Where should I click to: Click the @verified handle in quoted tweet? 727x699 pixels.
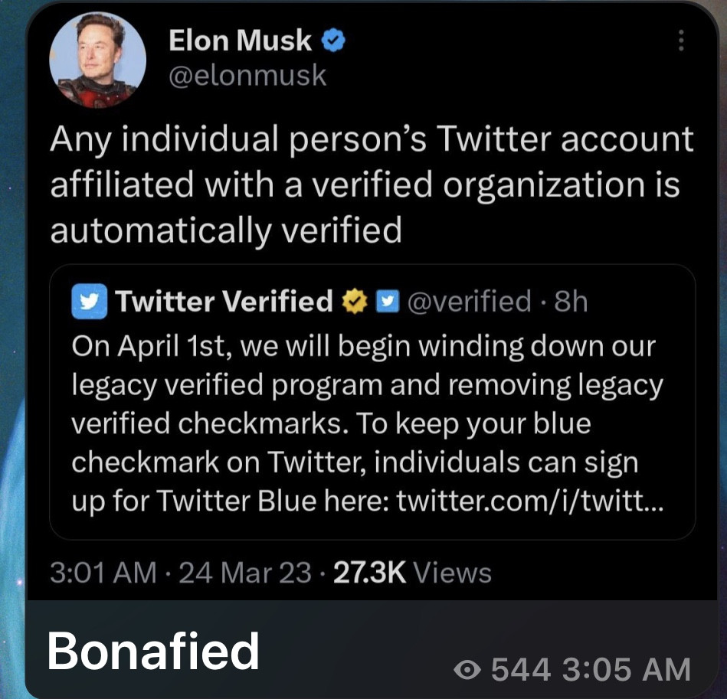(470, 302)
